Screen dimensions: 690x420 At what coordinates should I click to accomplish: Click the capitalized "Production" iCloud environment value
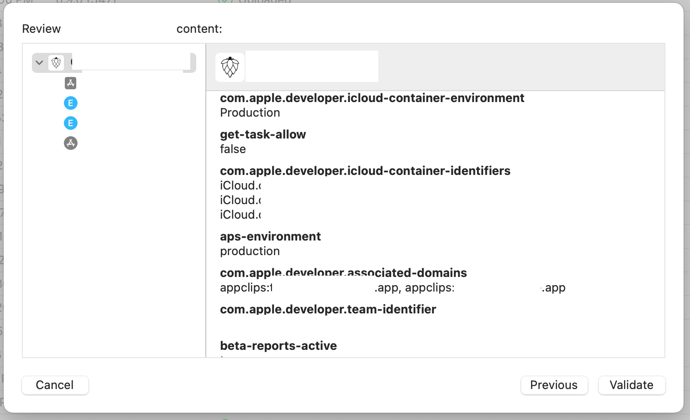(x=250, y=113)
